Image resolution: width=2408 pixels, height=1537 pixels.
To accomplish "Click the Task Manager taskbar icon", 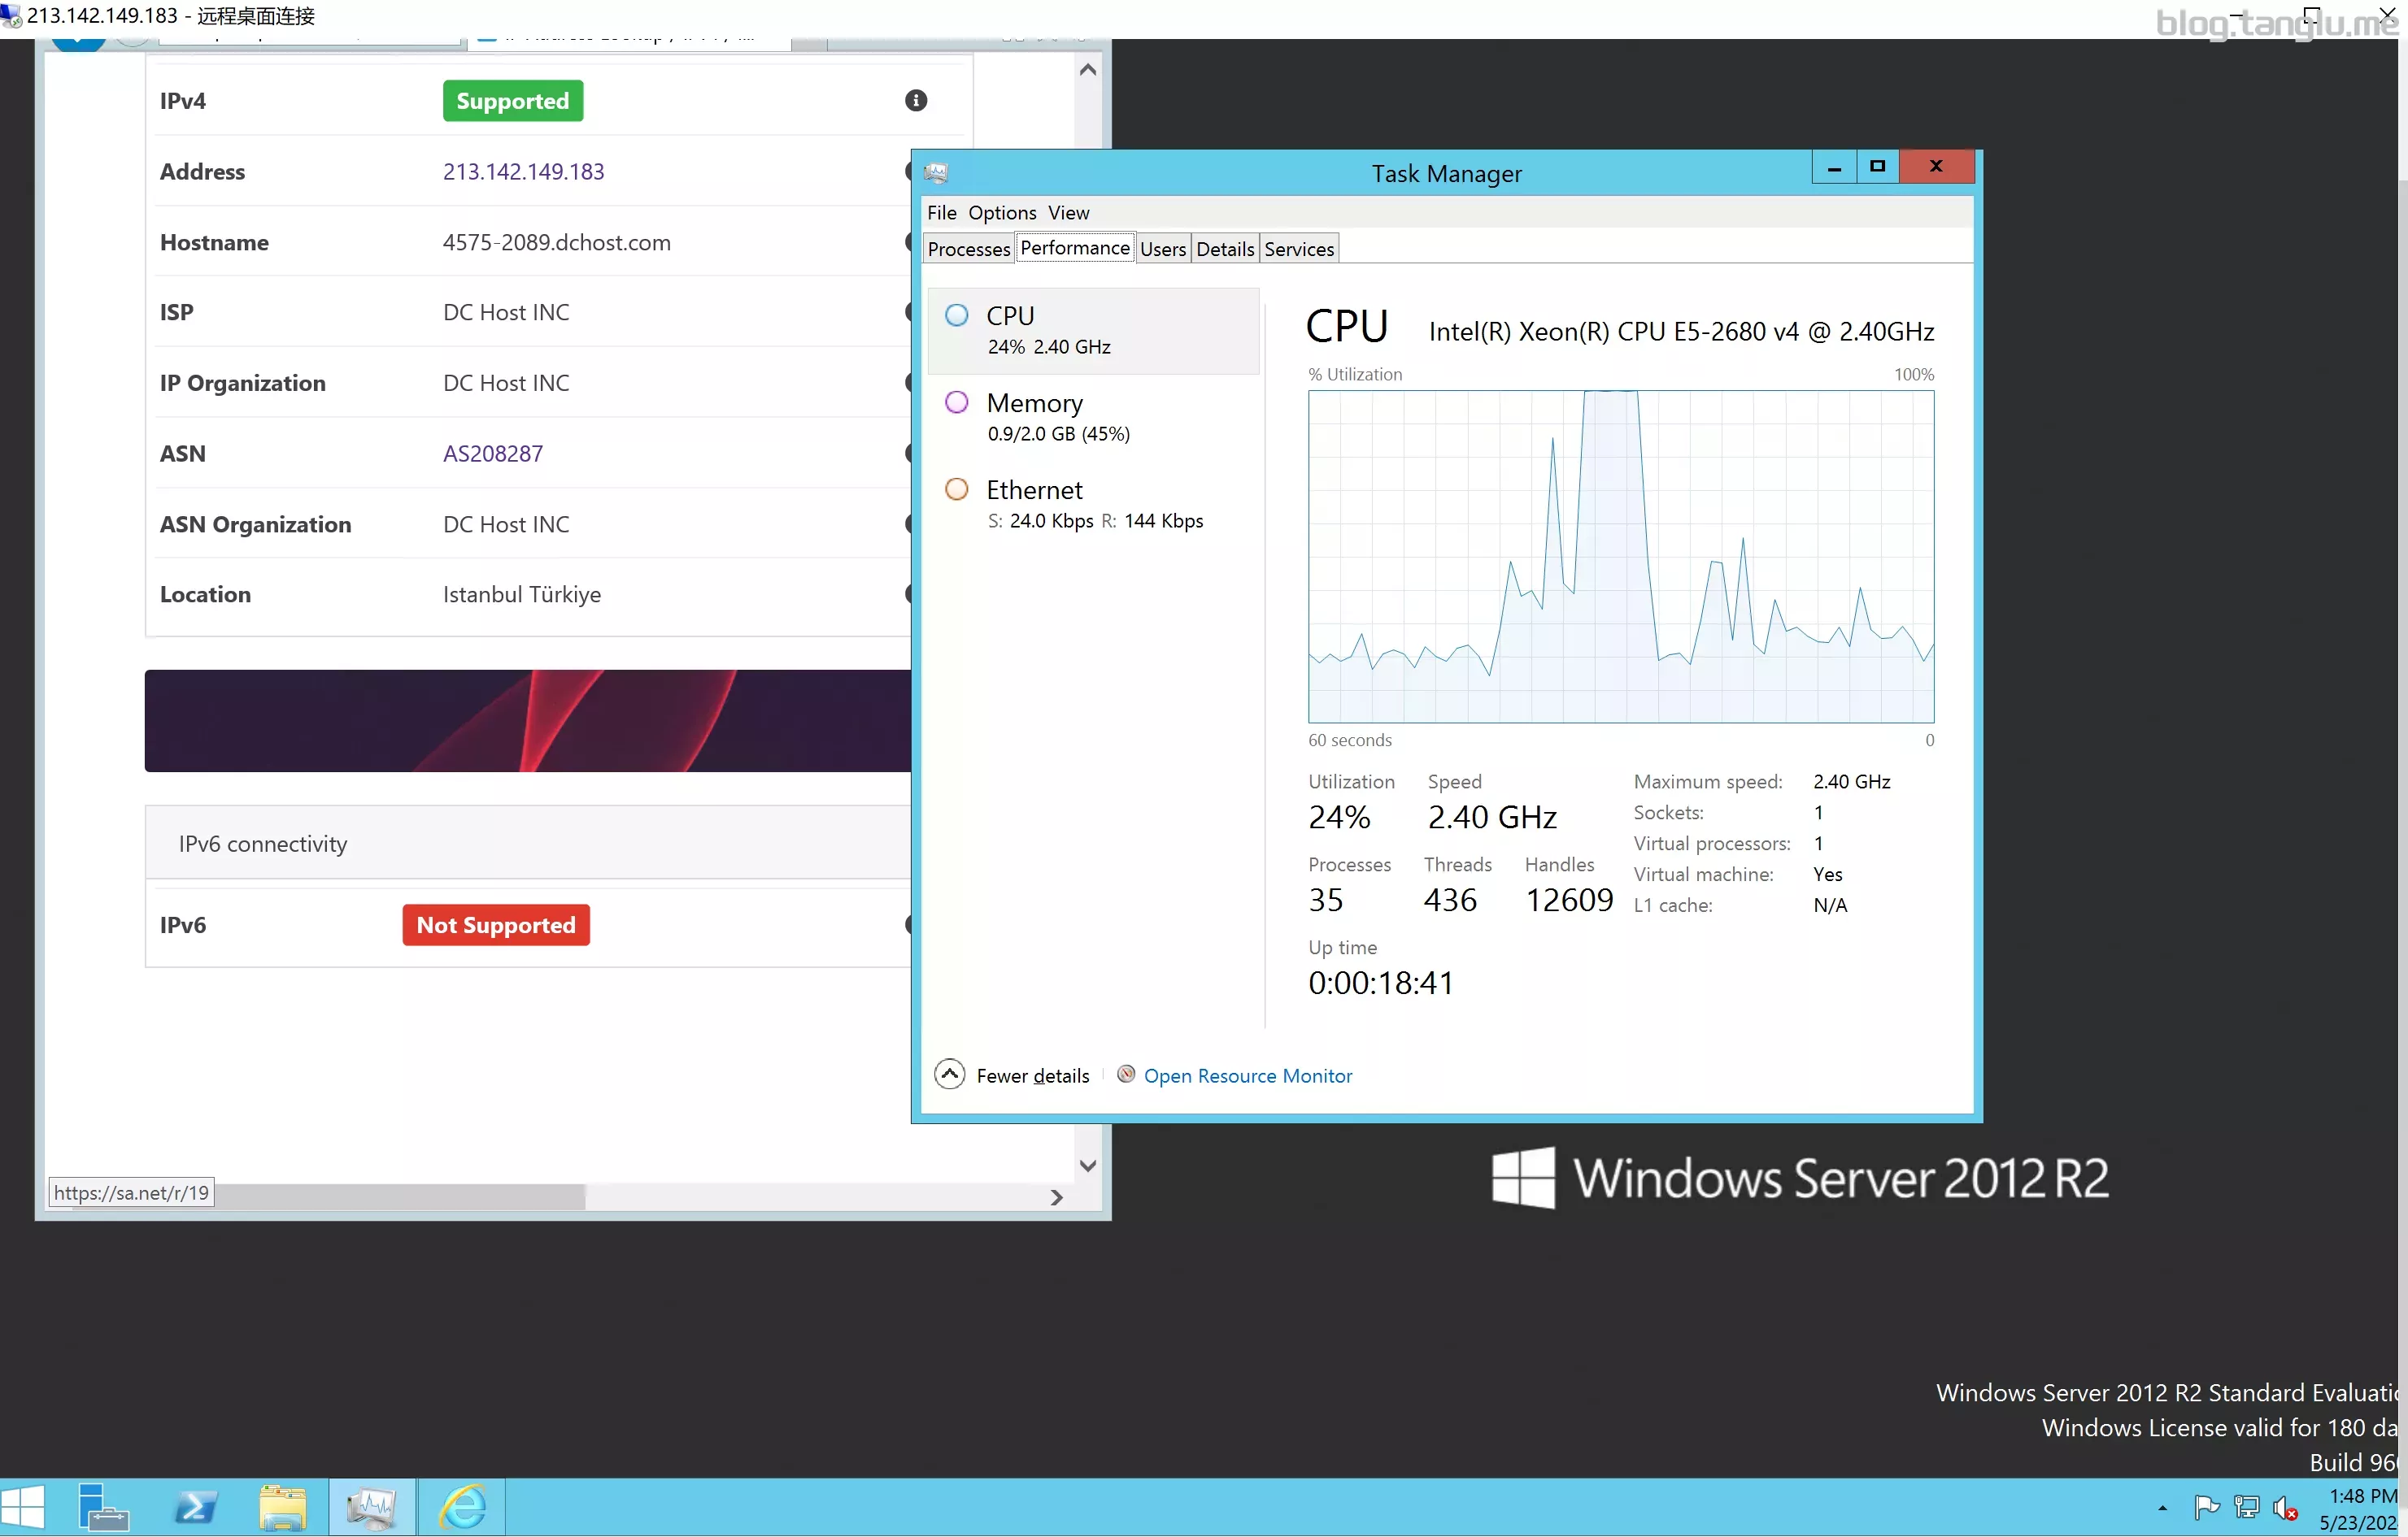I will tap(372, 1507).
